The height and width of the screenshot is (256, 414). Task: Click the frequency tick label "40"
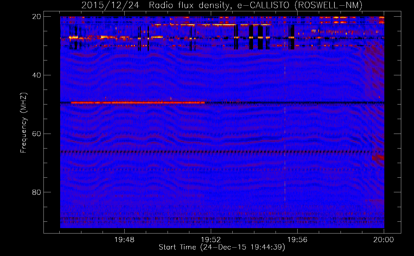pyautogui.click(x=37, y=75)
